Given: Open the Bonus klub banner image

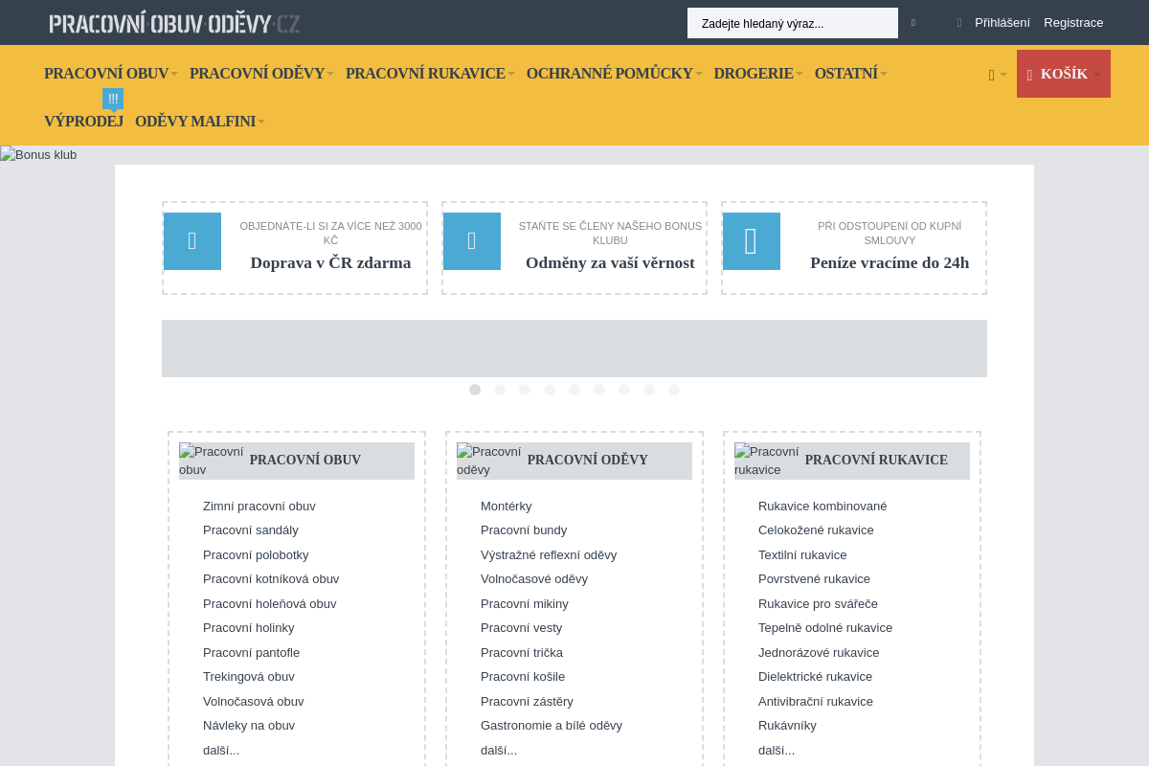Looking at the screenshot, I should pos(38,155).
